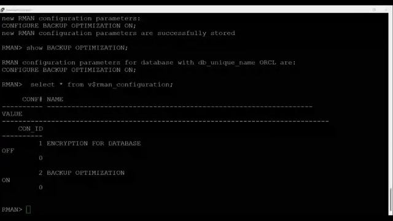Viewport: 393px width, 221px height.
Task: Click the 'select * from v$rman_configuration;' command
Action: (102, 85)
